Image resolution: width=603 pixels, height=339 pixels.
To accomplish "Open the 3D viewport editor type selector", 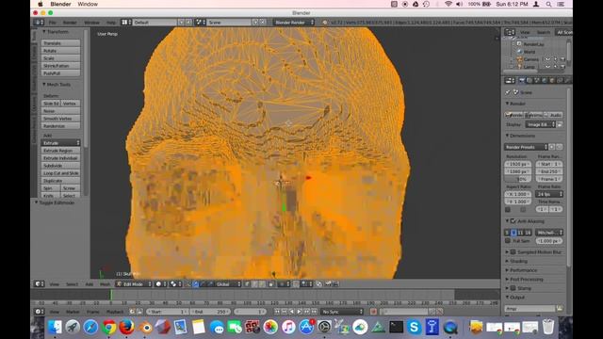I will (40, 284).
